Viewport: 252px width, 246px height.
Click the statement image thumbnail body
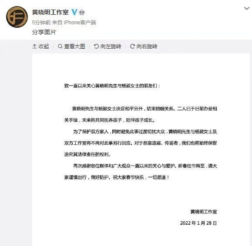click(141, 150)
